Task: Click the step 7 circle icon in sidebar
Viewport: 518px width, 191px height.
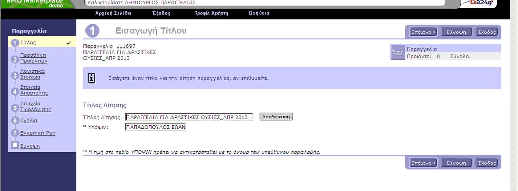Action: (15, 133)
